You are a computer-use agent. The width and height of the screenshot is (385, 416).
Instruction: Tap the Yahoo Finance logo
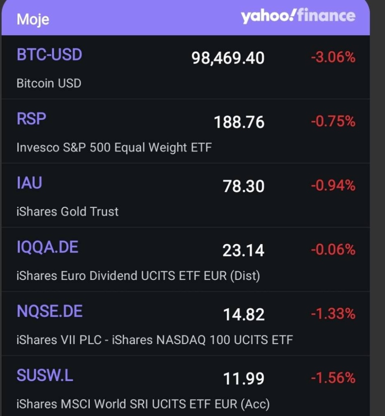pos(298,16)
